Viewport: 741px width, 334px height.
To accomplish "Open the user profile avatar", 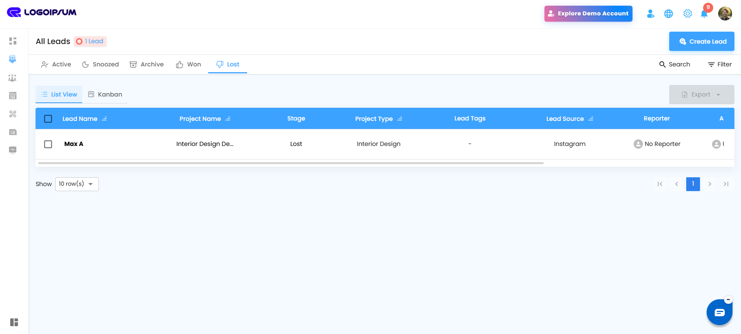I will click(x=725, y=14).
